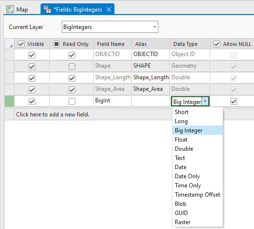Click the Map tab icon
The width and height of the screenshot is (254, 229).
pyautogui.click(x=10, y=9)
